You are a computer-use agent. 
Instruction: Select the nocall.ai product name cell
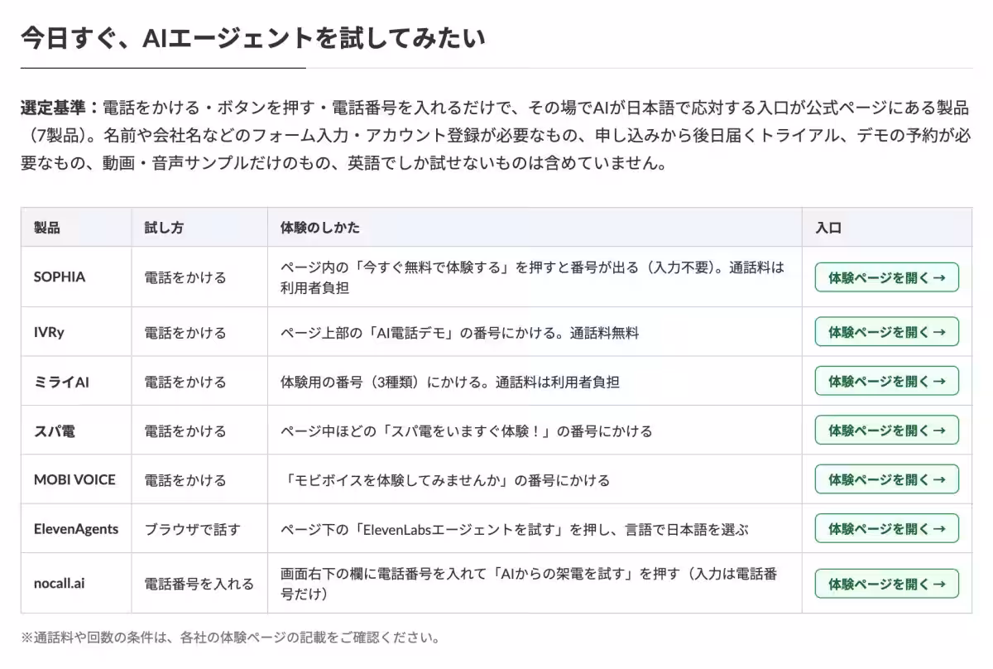(76, 583)
